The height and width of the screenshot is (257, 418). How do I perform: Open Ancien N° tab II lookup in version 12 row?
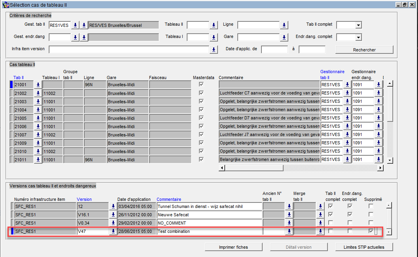289,206
